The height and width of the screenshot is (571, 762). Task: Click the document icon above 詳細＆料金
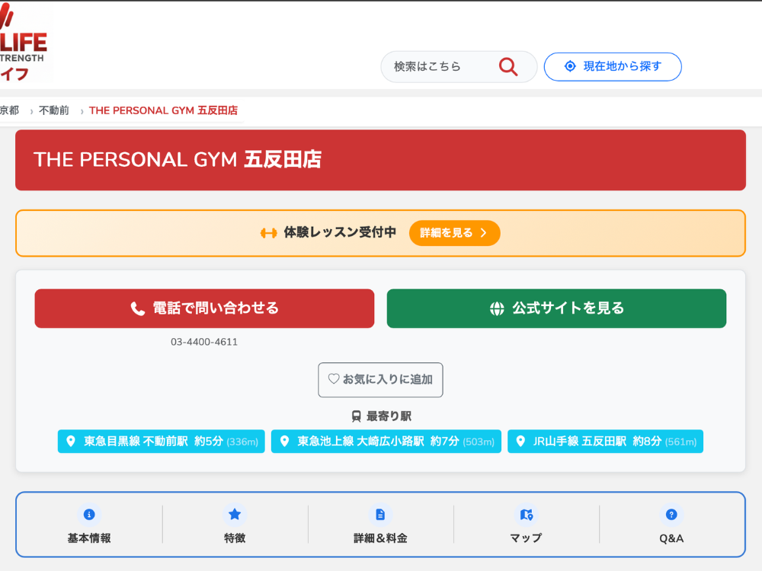(x=380, y=514)
